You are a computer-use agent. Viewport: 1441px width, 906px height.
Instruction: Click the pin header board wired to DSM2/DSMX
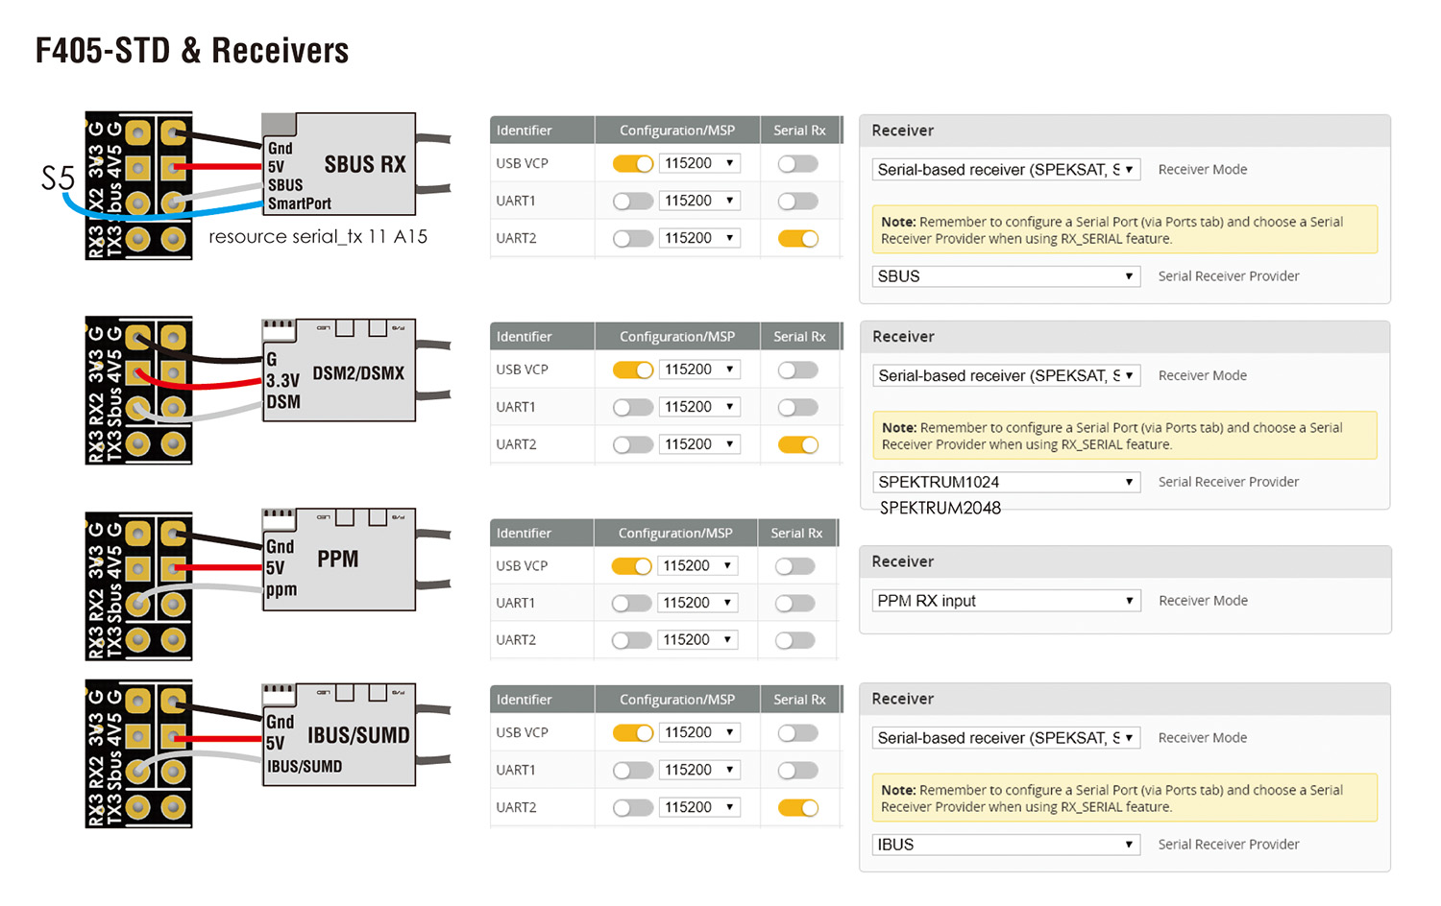pos(138,391)
